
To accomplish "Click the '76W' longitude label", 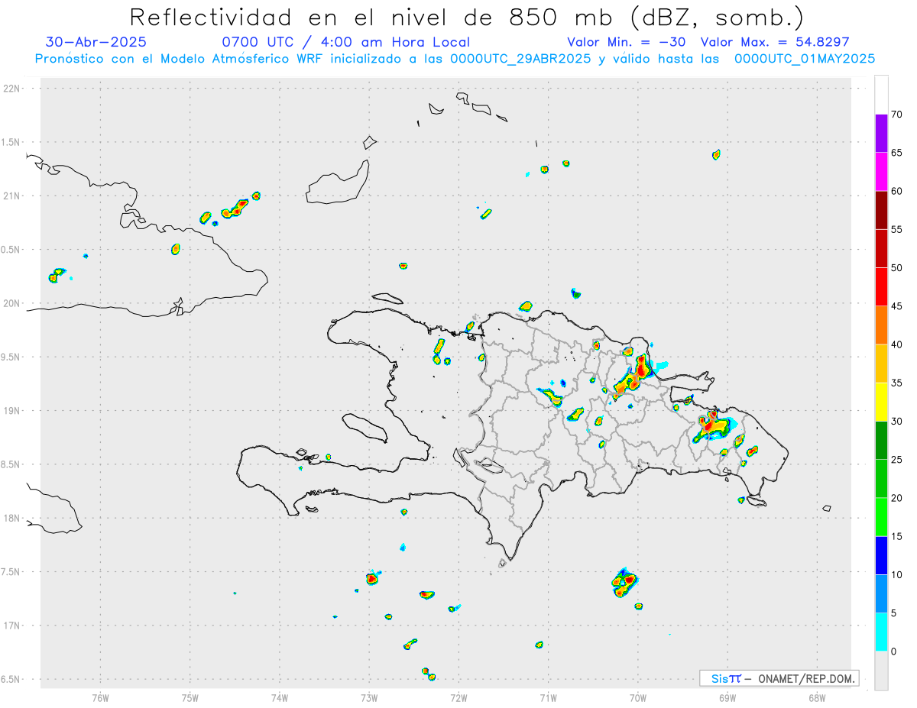I will point(100,697).
